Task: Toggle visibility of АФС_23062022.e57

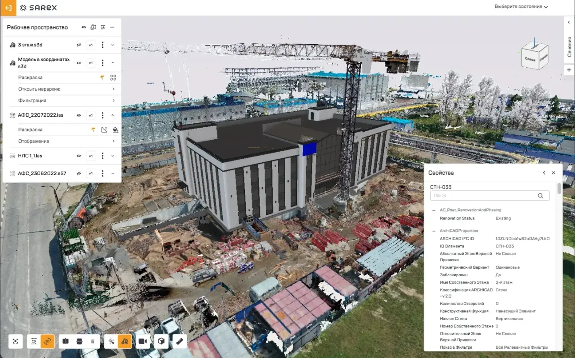Action: 79,173
